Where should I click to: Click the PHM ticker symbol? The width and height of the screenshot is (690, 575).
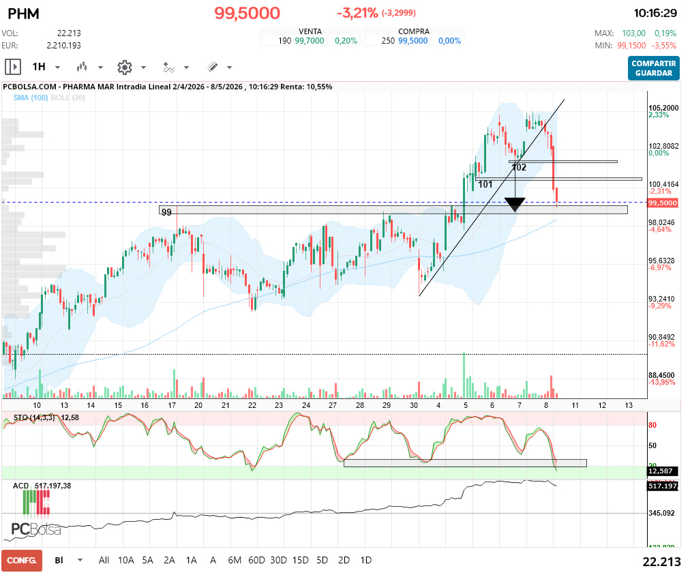23,14
